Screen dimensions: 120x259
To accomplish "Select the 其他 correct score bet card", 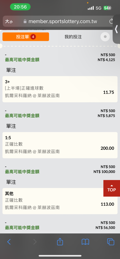I will pos(60,201).
